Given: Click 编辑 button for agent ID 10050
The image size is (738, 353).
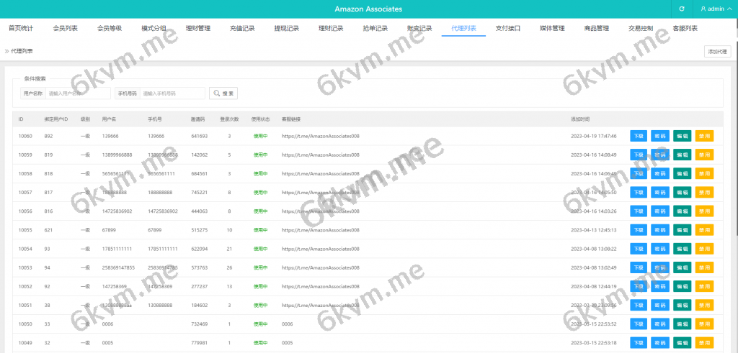Looking at the screenshot, I should [682, 324].
